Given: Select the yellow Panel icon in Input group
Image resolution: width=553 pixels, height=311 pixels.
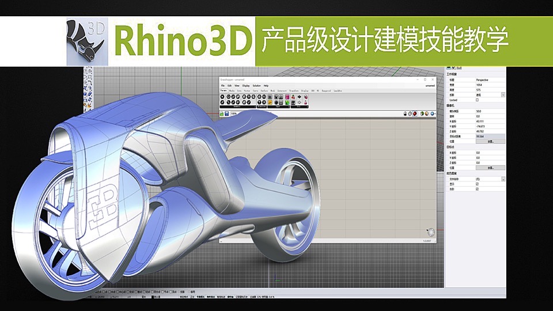Looking at the screenshot, I should pos(270,103).
